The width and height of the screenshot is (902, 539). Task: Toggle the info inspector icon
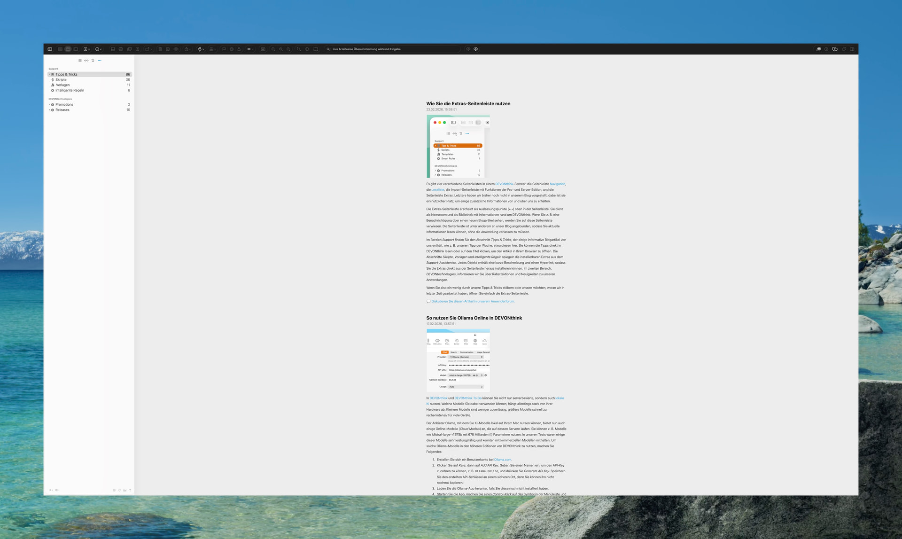pos(826,49)
